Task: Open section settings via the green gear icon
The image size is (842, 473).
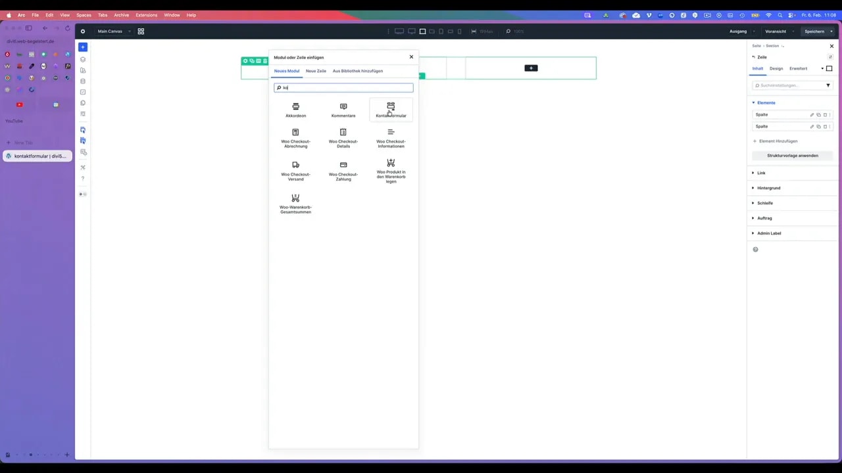Action: (245, 60)
